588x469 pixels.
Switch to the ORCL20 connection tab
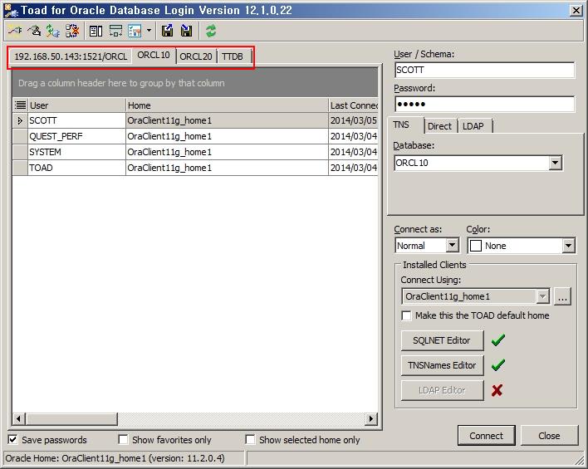click(x=196, y=56)
